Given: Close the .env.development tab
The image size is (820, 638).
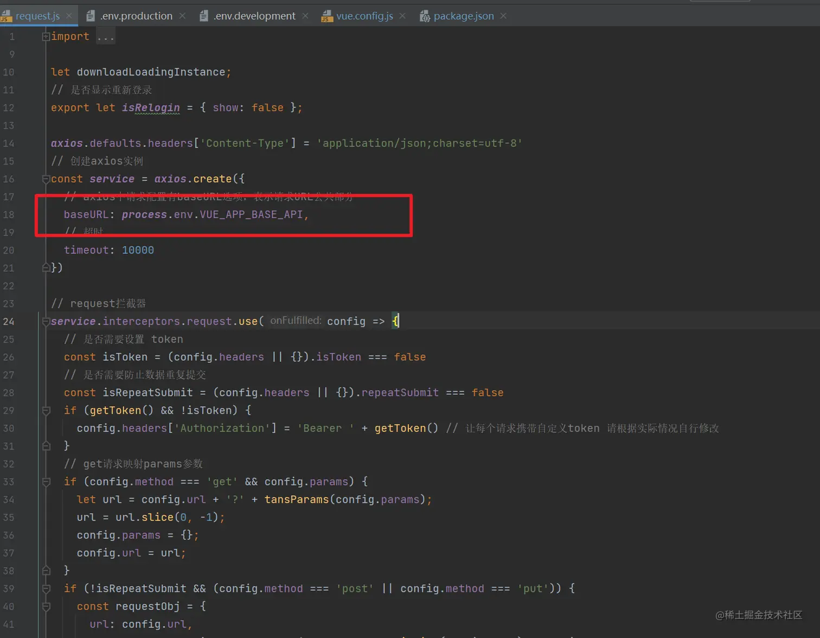Looking at the screenshot, I should (305, 16).
